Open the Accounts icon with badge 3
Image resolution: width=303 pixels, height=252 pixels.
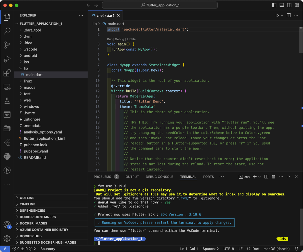pyautogui.click(x=7, y=225)
